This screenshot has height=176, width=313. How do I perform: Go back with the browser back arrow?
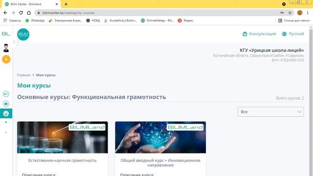(5, 13)
